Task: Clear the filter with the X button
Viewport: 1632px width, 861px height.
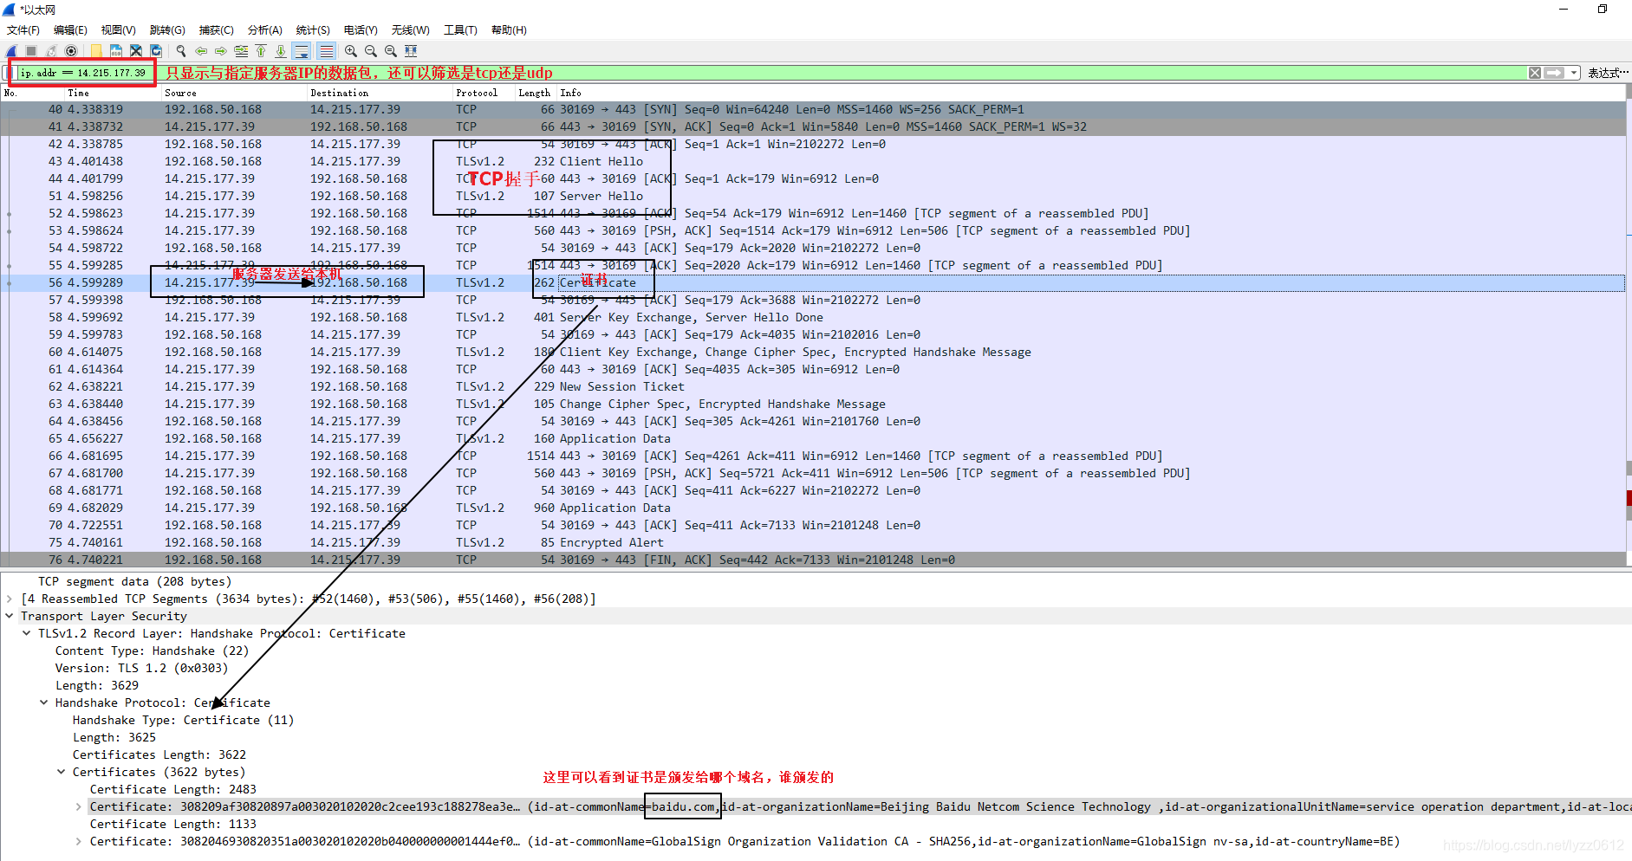Action: pyautogui.click(x=1535, y=72)
